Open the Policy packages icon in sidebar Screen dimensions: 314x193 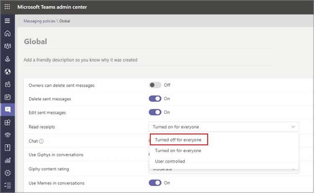point(8,147)
